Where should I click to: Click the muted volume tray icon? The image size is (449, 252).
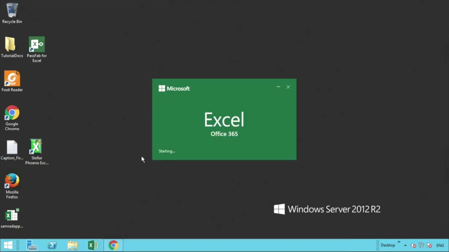click(414, 245)
